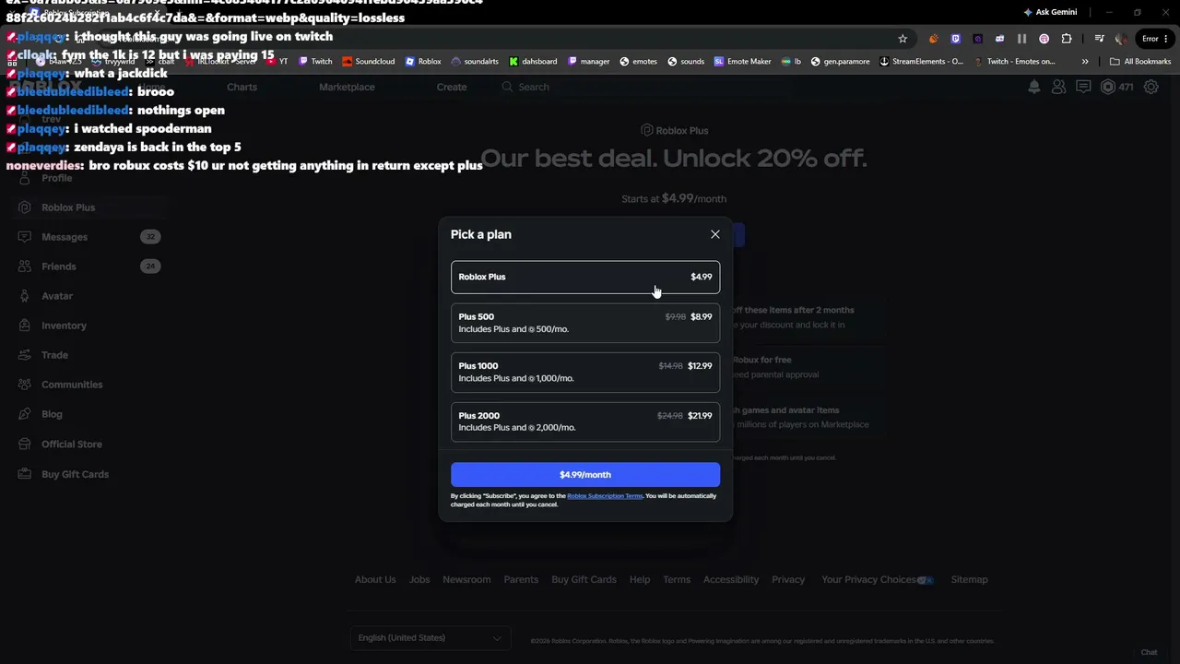Open the chat messages icon in Roblox header

pos(1083,87)
